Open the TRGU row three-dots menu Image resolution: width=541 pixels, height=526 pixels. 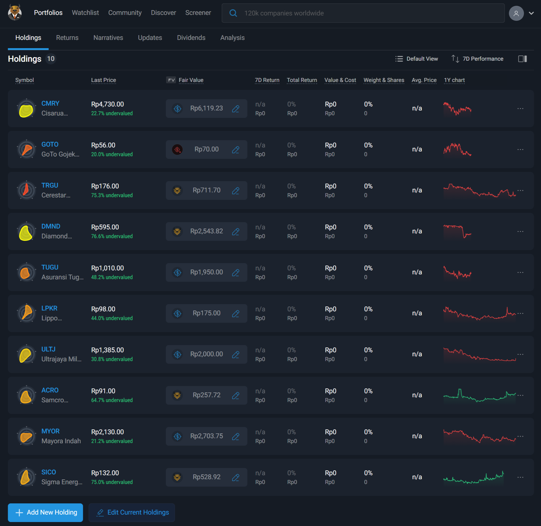(520, 190)
